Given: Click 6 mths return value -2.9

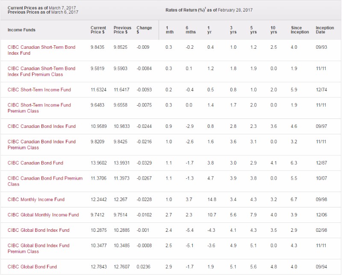Looking at the screenshot, I should (189, 126).
